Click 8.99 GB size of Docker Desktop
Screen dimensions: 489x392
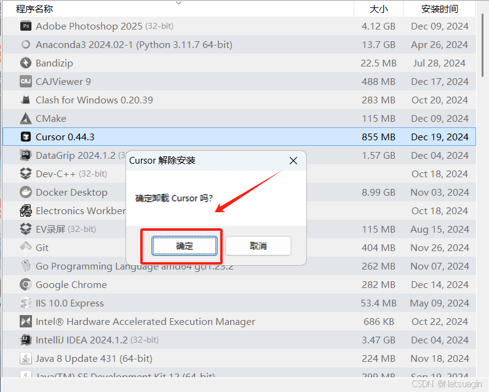378,192
